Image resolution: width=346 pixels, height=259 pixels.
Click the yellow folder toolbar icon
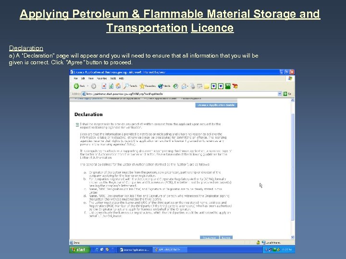click(x=207, y=86)
